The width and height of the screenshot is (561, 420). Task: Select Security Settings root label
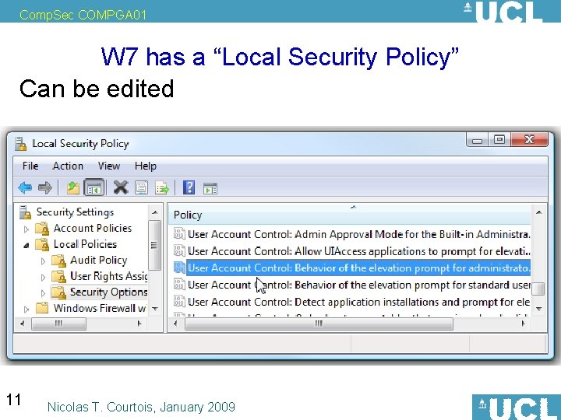pos(75,212)
